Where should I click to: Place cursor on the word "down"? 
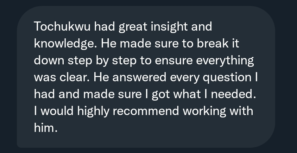49,60
